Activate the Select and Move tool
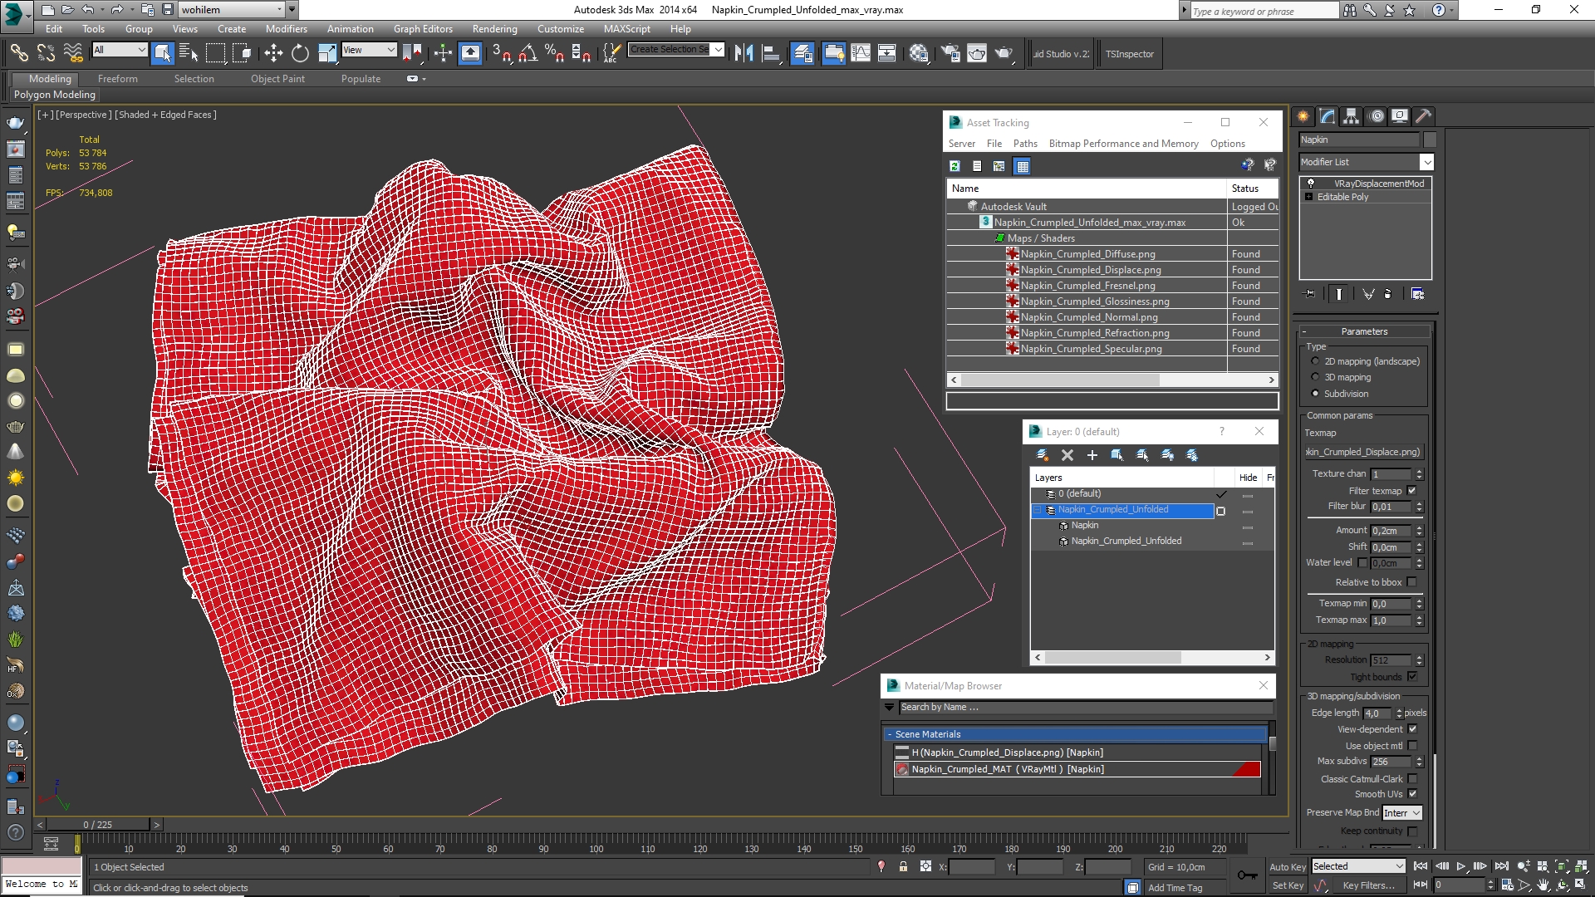This screenshot has height=897, width=1595. [x=273, y=53]
